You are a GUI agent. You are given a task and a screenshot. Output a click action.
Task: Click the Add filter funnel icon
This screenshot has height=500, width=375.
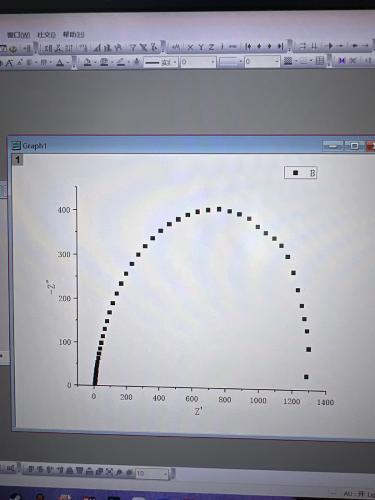coord(133,47)
